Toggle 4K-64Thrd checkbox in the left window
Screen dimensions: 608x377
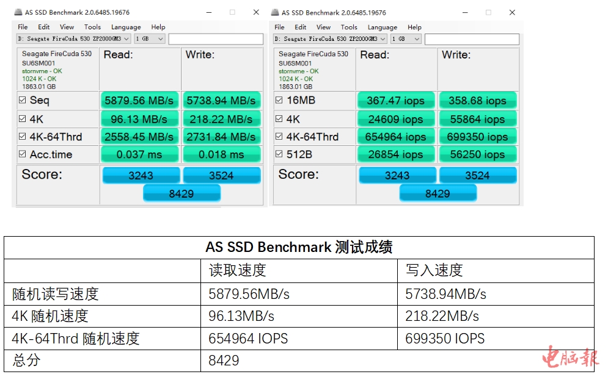[x=23, y=137]
